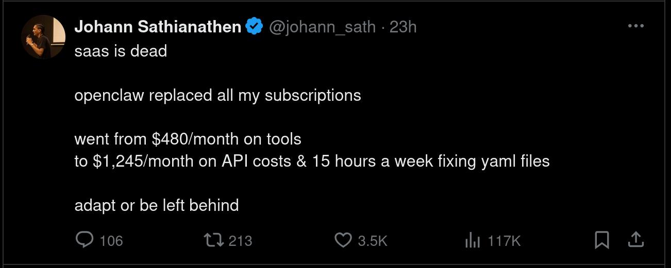
Task: Click the "adapt or be left behind" line
Action: click(x=157, y=205)
